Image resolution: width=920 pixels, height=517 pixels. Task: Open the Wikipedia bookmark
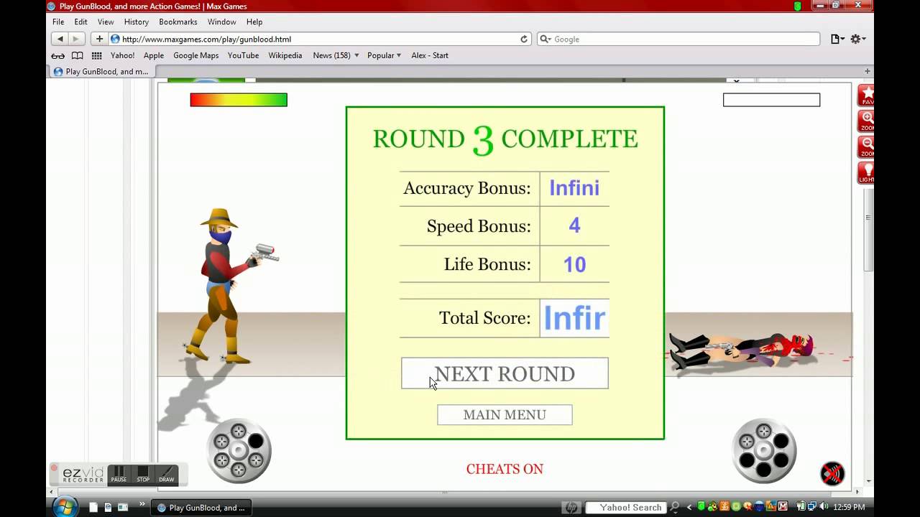(x=285, y=55)
